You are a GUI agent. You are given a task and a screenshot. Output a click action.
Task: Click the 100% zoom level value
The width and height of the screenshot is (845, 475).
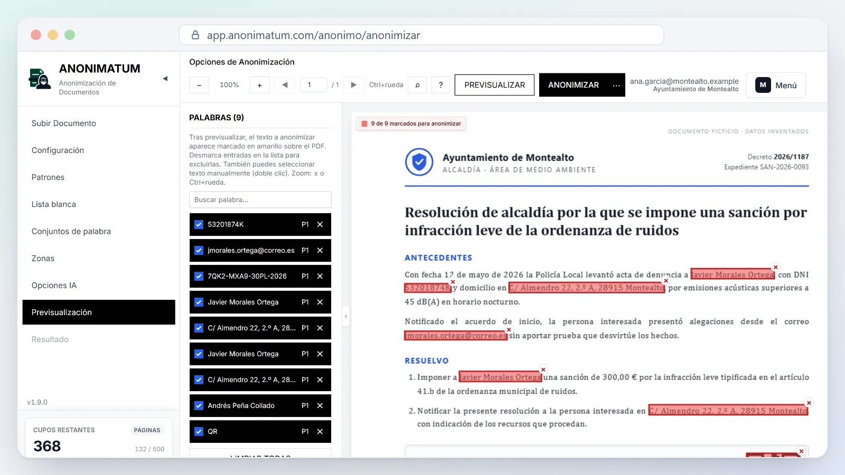pos(229,85)
